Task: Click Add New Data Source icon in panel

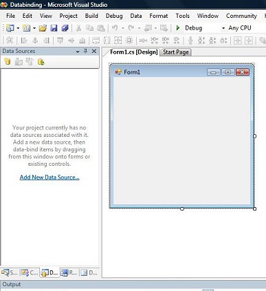Action: (x=8, y=62)
